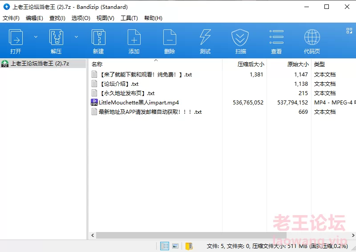Click the MP4 file icon of LittleMouchette

point(94,102)
